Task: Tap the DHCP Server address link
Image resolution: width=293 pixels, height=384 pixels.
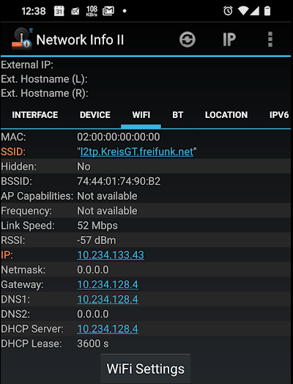Action: coord(108,328)
